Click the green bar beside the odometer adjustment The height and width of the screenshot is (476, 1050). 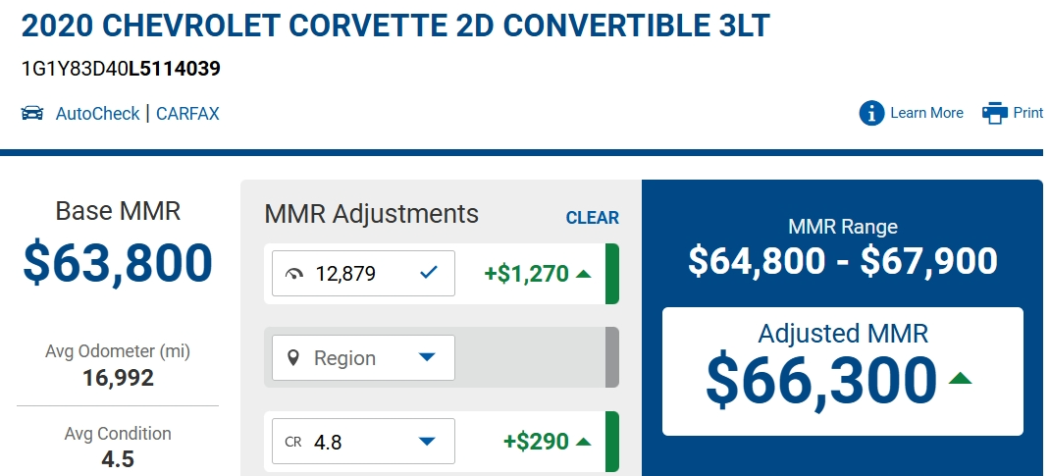[612, 274]
